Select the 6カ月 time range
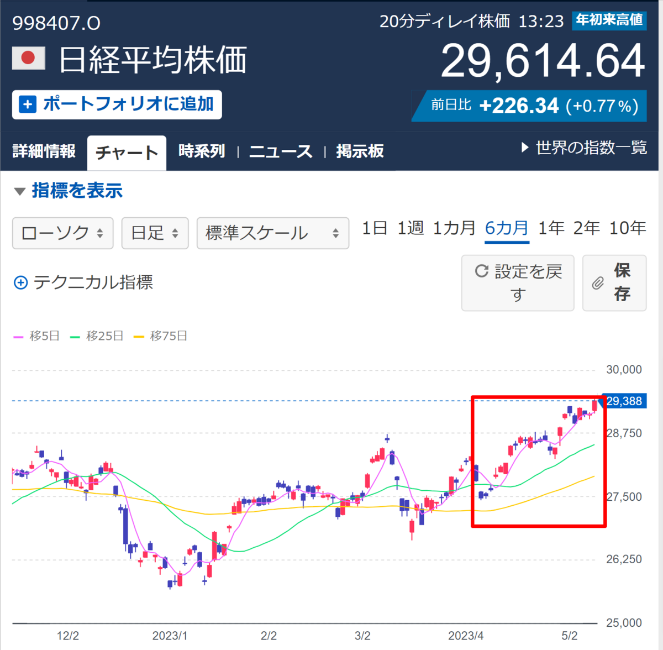 [507, 228]
